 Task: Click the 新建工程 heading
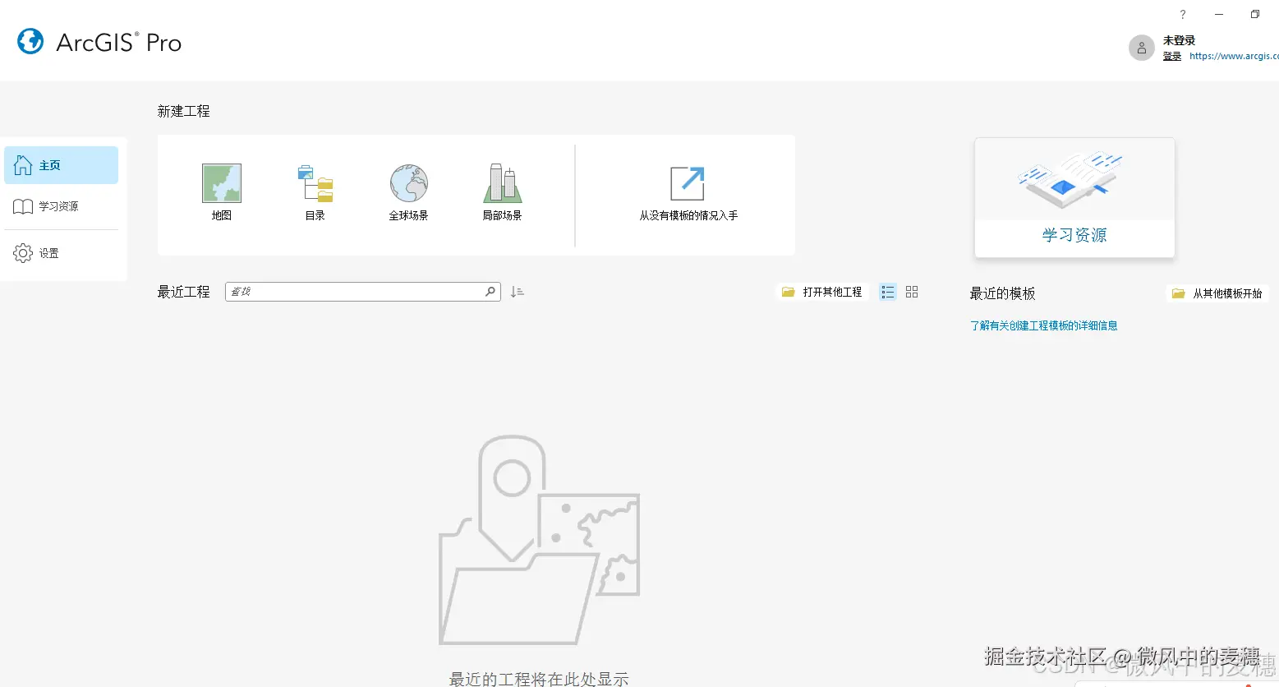point(183,111)
